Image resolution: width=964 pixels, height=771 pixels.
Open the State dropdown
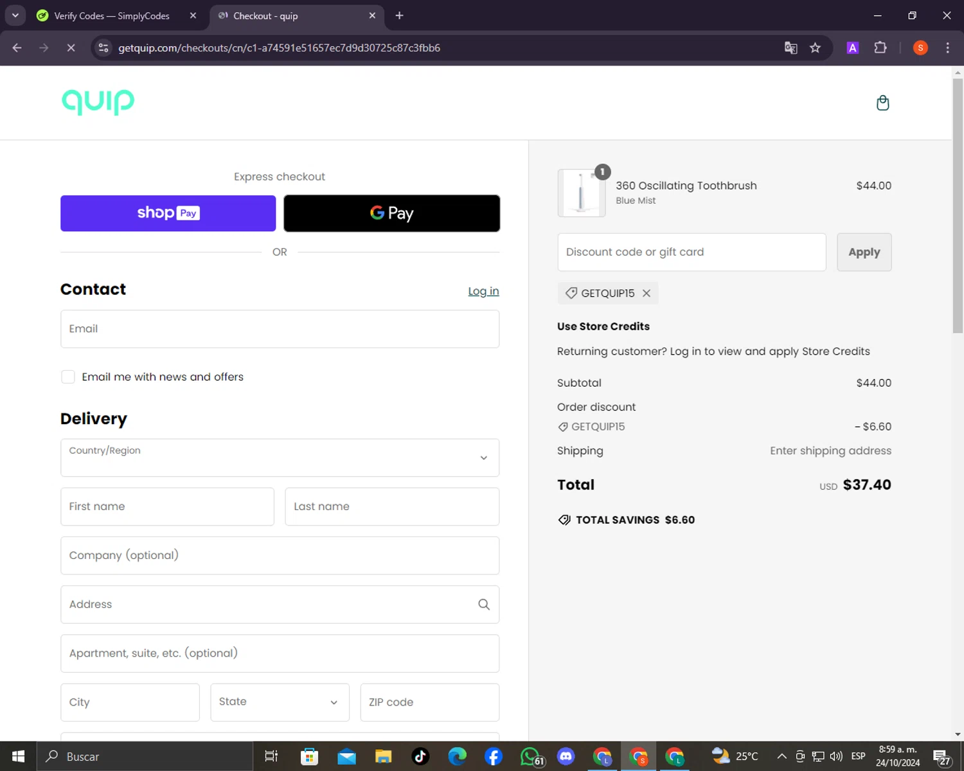coord(280,702)
